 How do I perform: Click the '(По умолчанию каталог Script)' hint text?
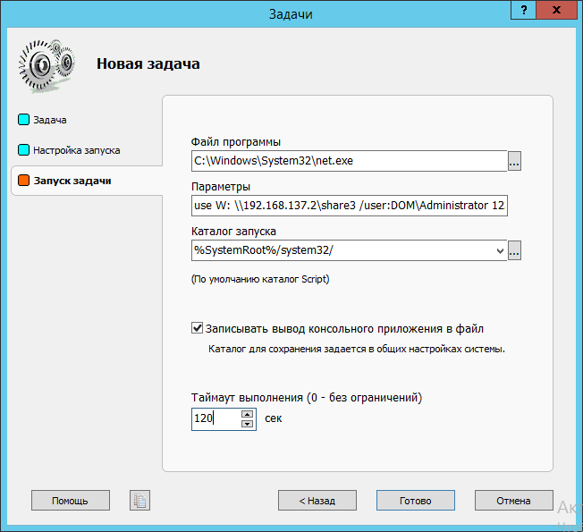point(260,279)
